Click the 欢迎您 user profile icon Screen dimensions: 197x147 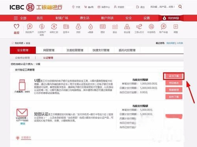coord(115,7)
